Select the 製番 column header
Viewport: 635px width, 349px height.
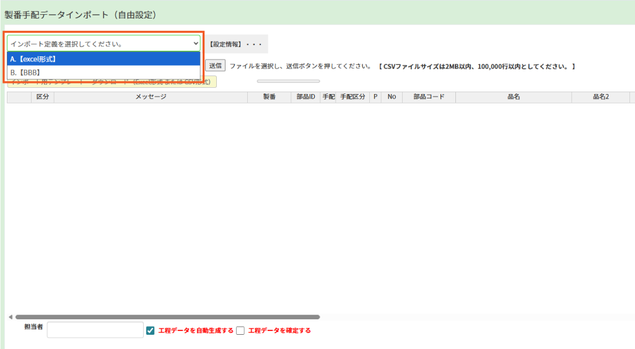click(x=269, y=97)
